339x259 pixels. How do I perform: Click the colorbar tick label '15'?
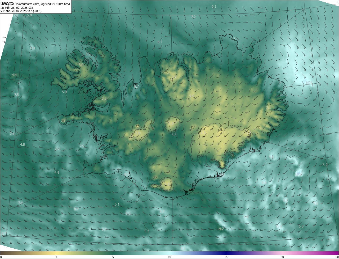click(226, 257)
